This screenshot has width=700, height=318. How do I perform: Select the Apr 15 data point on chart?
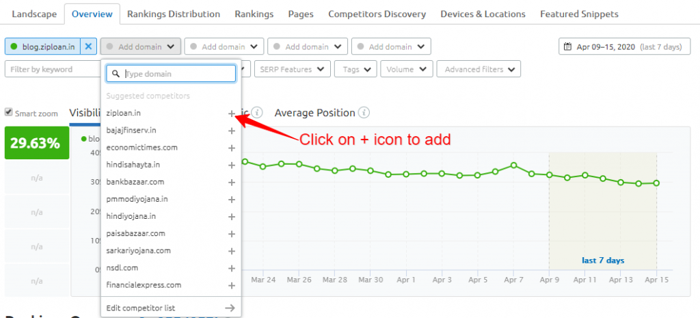656,183
